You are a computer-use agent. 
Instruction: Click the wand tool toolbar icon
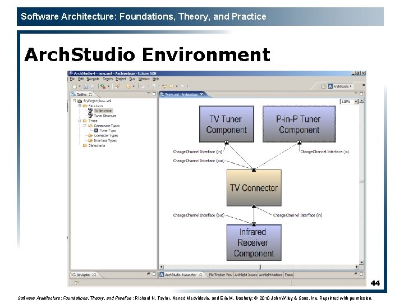pyautogui.click(x=117, y=86)
